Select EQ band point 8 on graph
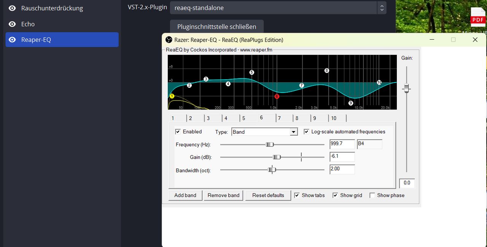 [326, 71]
